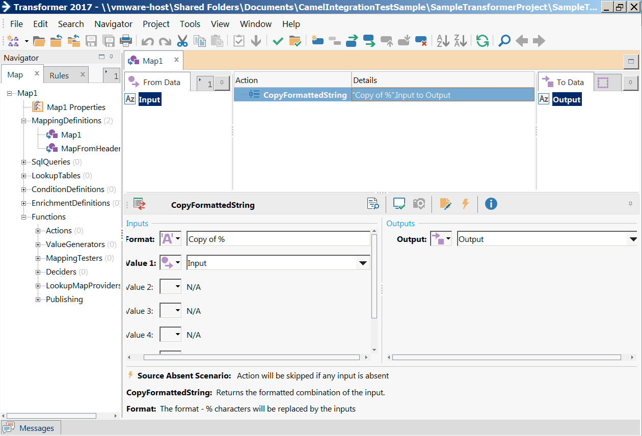The image size is (642, 436).
Task: Switch to the Rules tab
Action: 59,75
